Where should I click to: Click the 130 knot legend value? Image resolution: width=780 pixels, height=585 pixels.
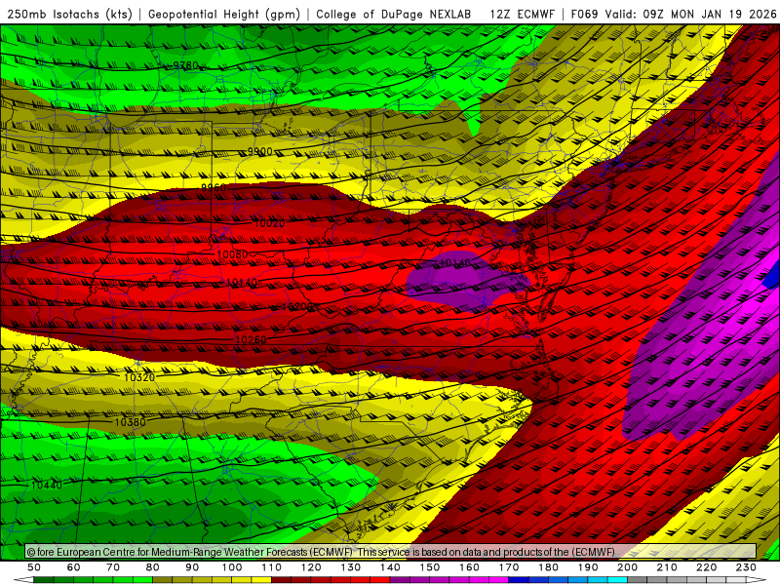(x=351, y=567)
